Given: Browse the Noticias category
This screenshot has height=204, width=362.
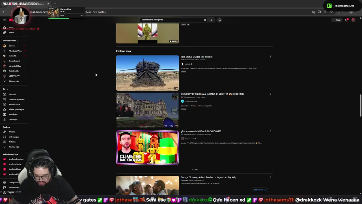Looking at the screenshot, I should point(12,142).
